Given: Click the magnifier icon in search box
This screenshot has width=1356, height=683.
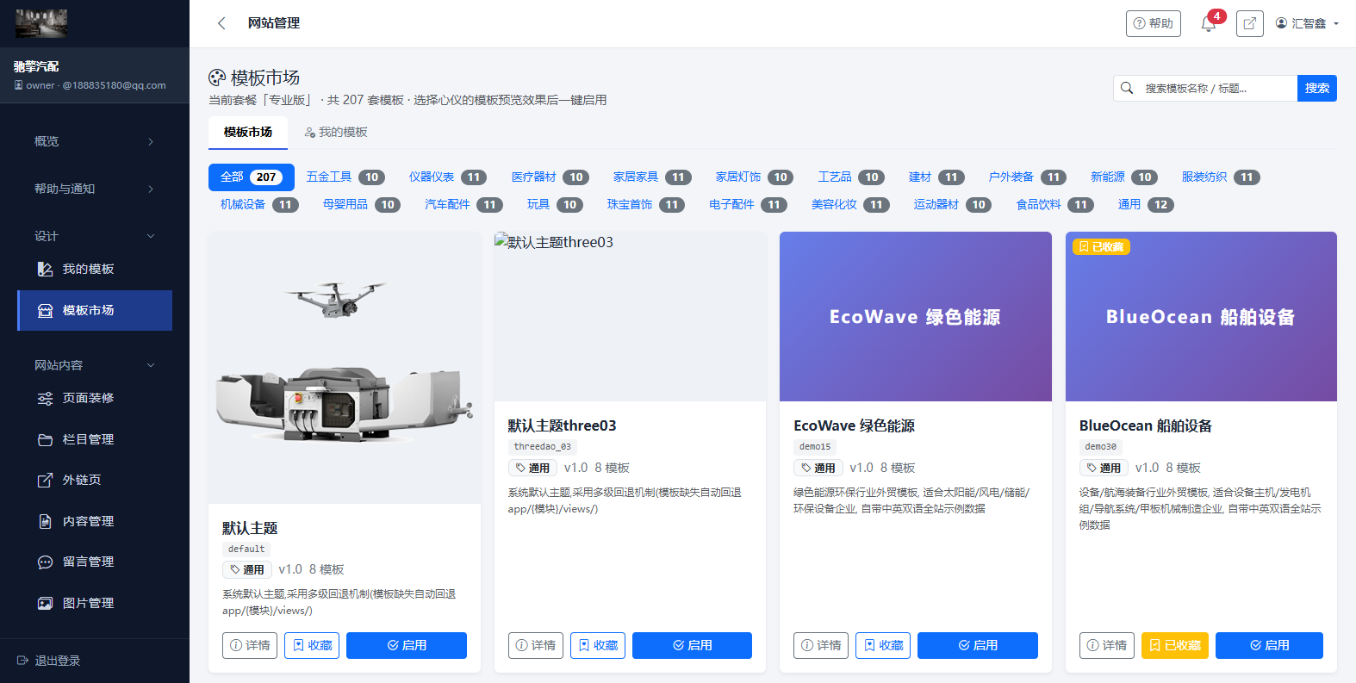Looking at the screenshot, I should (1127, 88).
